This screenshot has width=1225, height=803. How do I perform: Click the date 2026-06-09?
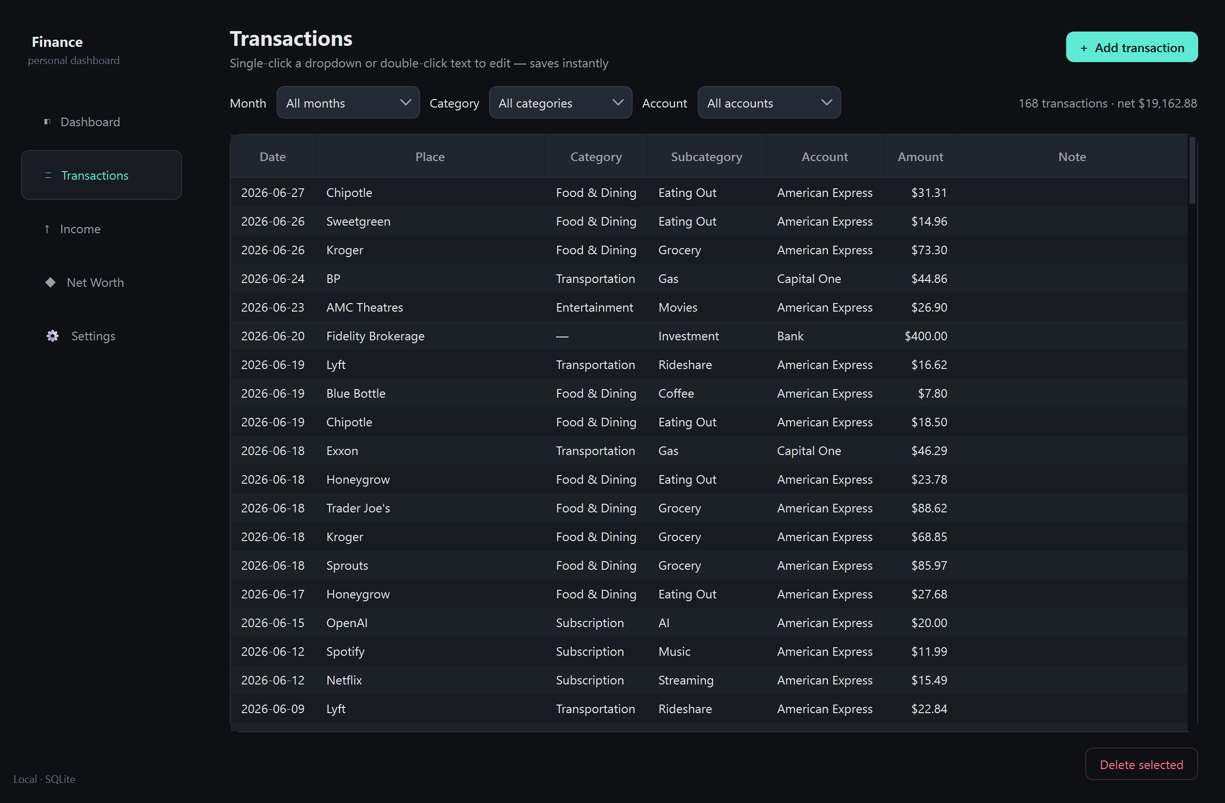(273, 709)
